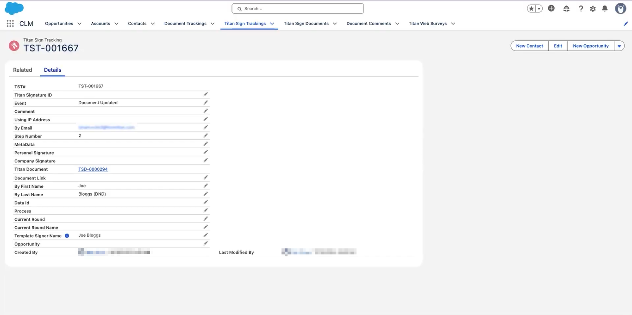Switch to the Related tab
The width and height of the screenshot is (632, 315).
[x=22, y=70]
